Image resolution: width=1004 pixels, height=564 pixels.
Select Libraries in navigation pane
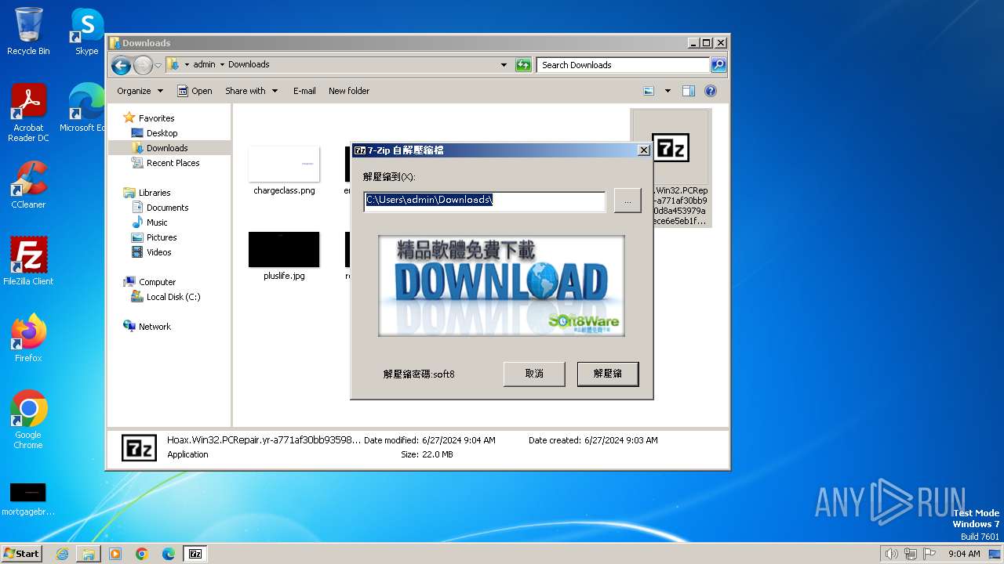click(155, 193)
